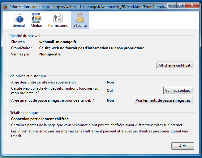Image resolution: width=202 pixels, height=158 pixels.
Task: Click the 'Non spécifié' verifier value
Action: [50, 54]
